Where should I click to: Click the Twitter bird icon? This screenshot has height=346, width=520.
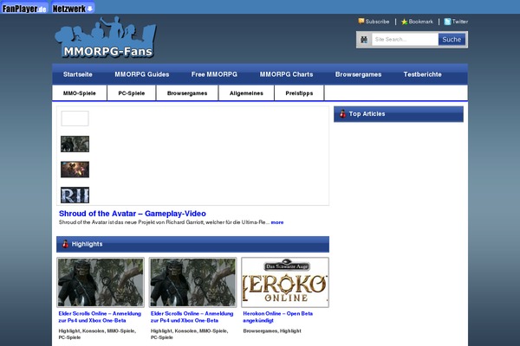pos(447,22)
